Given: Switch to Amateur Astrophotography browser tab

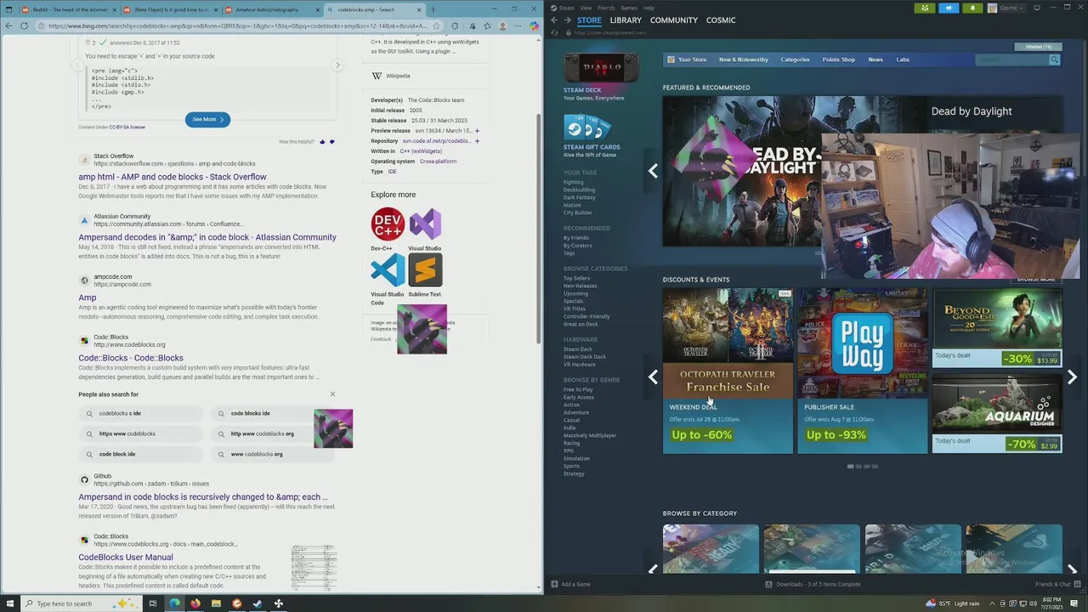Looking at the screenshot, I should [271, 9].
